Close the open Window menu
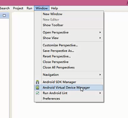Image resolution: width=128 pixels, height=118 pixels. click(x=42, y=8)
